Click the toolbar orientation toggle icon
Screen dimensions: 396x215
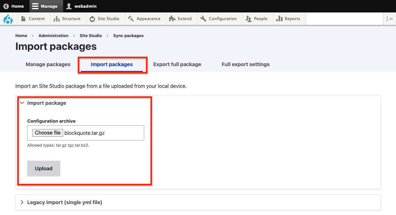pos(390,19)
